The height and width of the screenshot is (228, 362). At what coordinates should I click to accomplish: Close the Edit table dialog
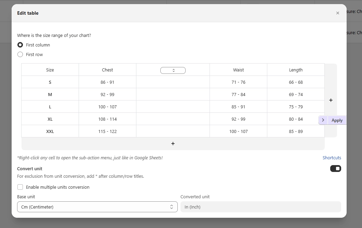click(337, 13)
